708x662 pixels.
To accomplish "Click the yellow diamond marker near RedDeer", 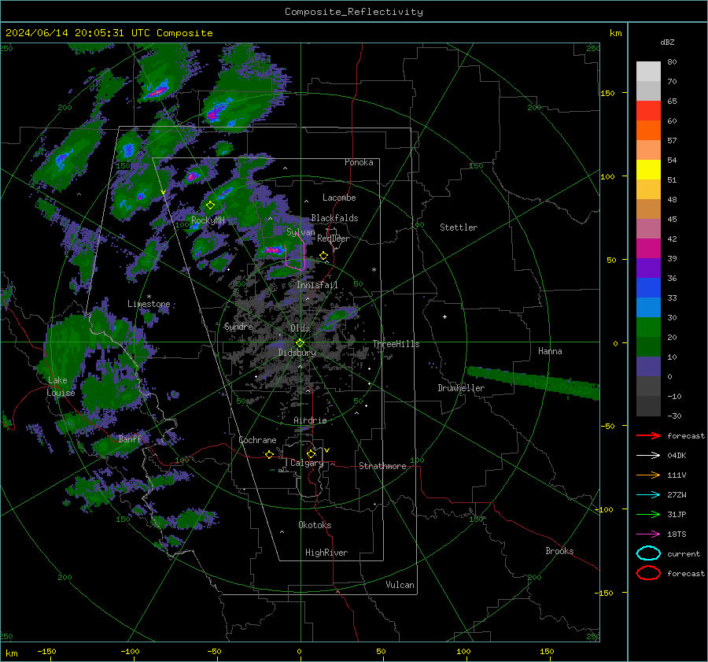I will tap(323, 256).
